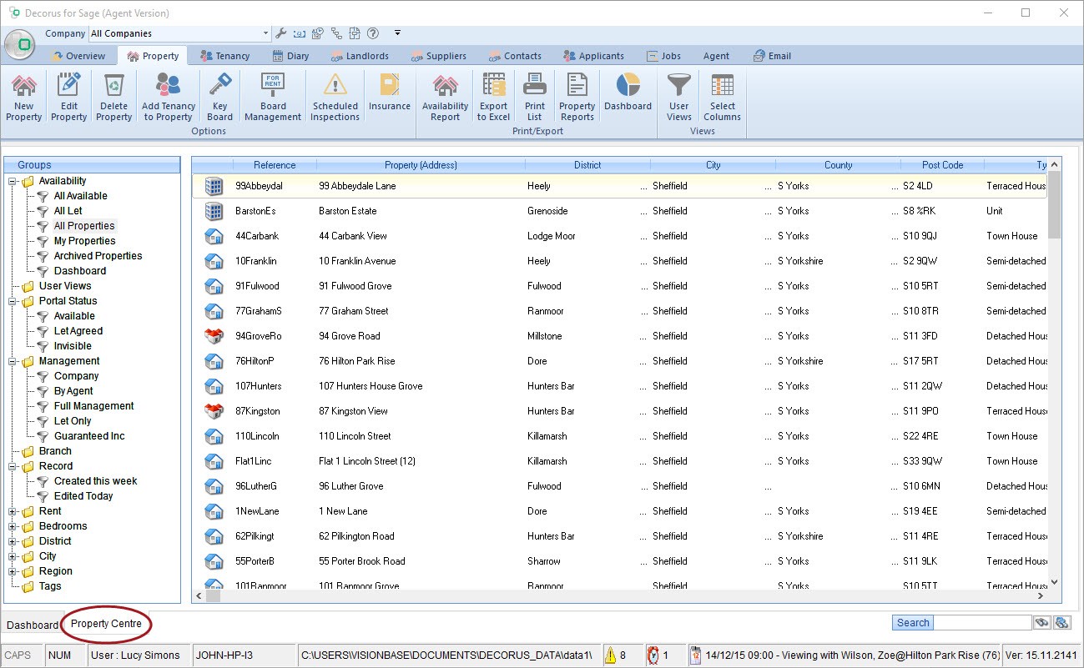1084x668 pixels.
Task: Select the Property Centre bottom tab
Action: tap(106, 624)
